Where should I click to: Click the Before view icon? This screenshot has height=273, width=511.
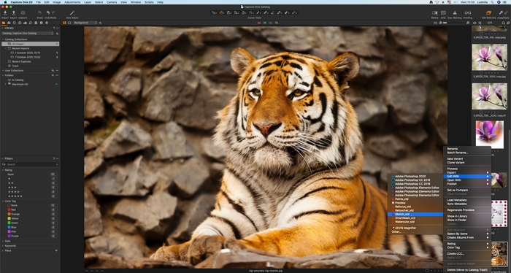pyautogui.click(x=435, y=12)
